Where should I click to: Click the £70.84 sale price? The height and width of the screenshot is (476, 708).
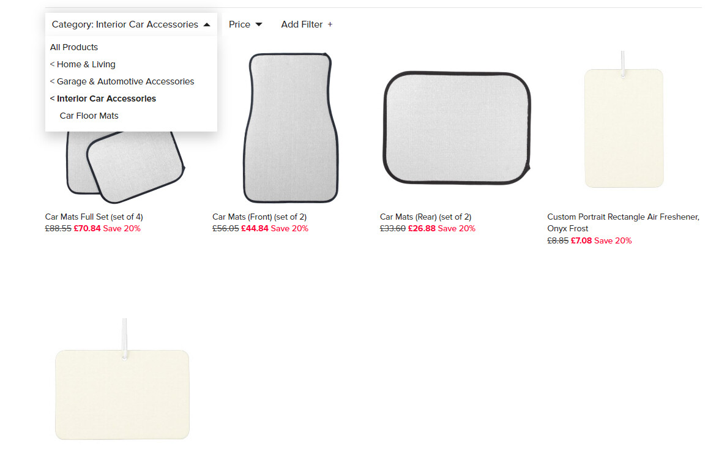87,228
